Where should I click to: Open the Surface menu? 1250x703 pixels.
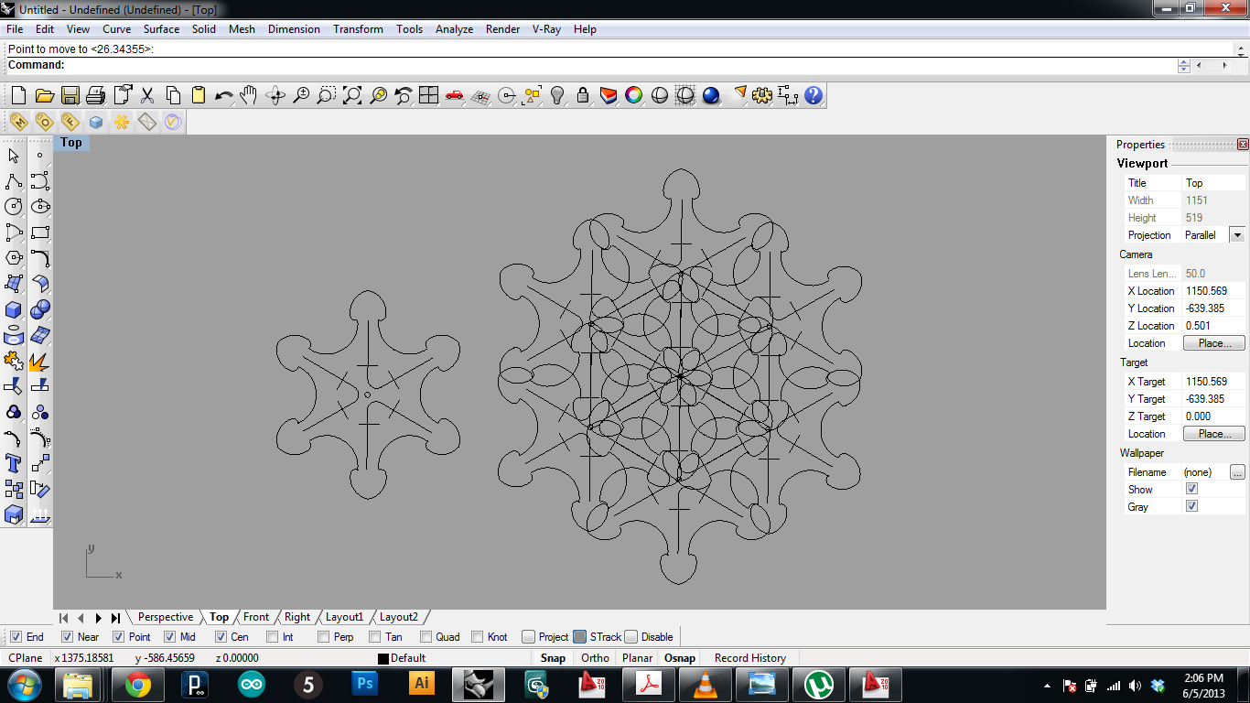coord(161,29)
